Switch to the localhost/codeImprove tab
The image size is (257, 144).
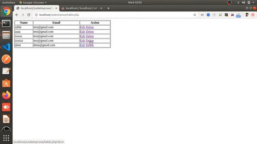coord(37,8)
